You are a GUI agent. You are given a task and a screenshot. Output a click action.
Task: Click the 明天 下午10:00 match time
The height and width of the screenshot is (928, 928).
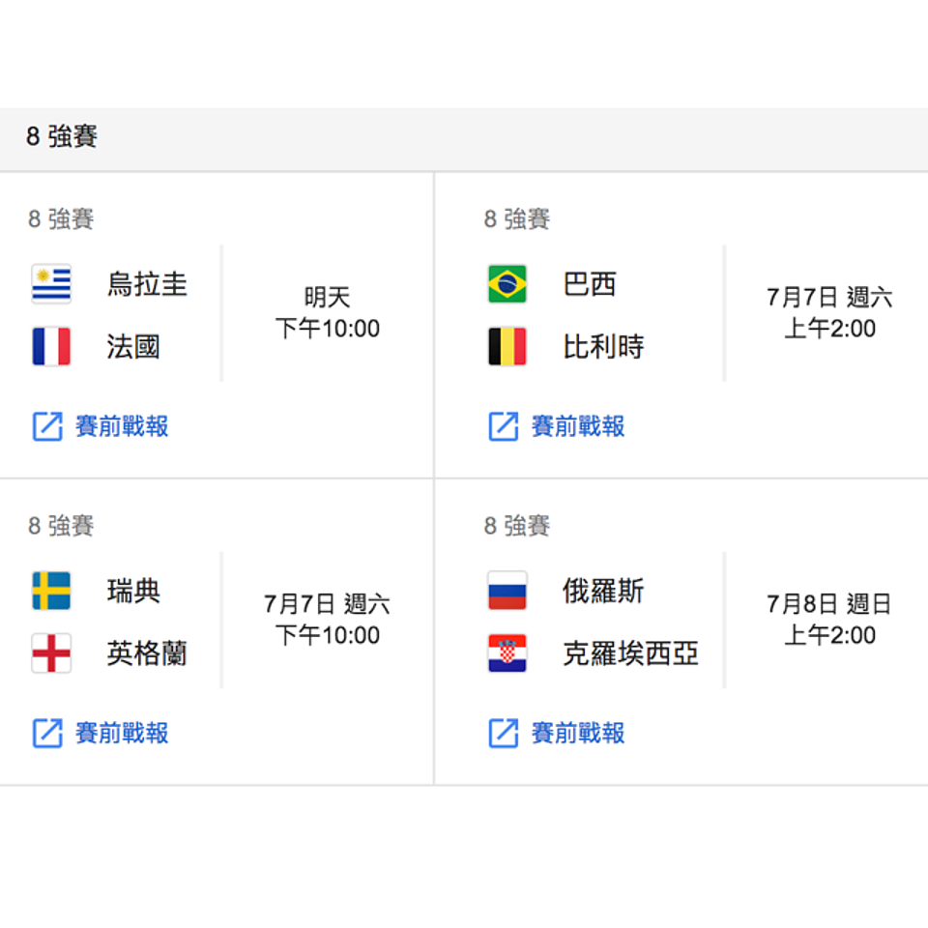click(328, 313)
